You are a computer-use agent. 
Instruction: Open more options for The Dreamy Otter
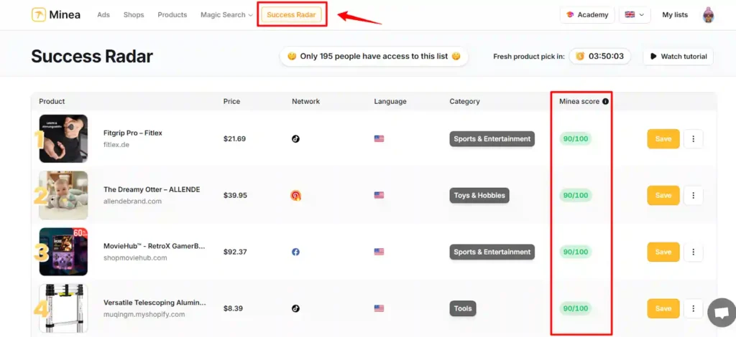(x=693, y=195)
